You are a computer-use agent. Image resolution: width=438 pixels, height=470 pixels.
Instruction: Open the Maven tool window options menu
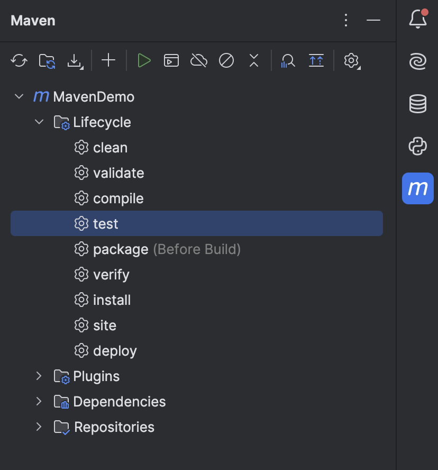pos(346,21)
